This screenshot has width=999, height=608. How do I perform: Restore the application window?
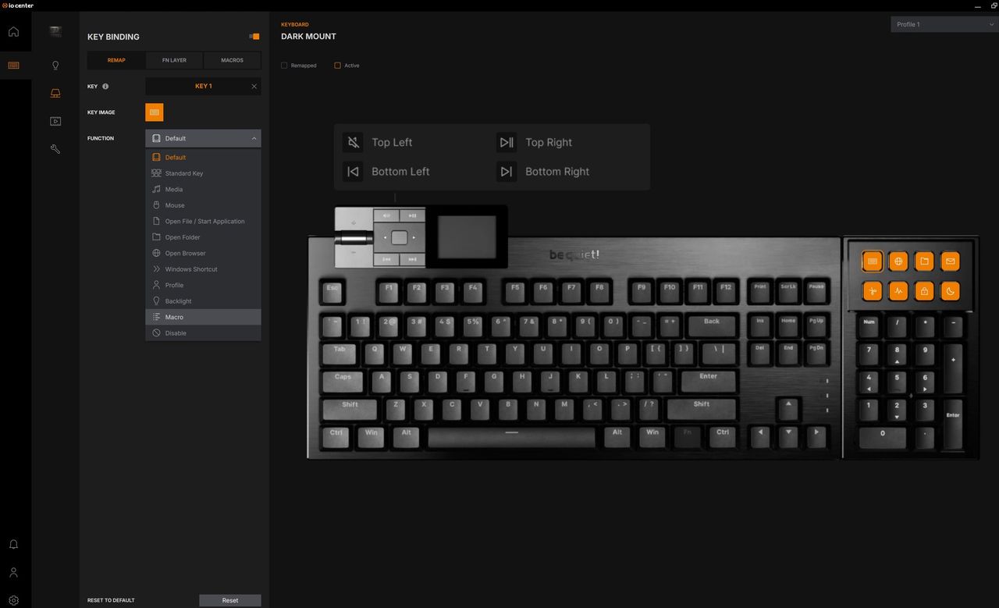[x=994, y=5]
